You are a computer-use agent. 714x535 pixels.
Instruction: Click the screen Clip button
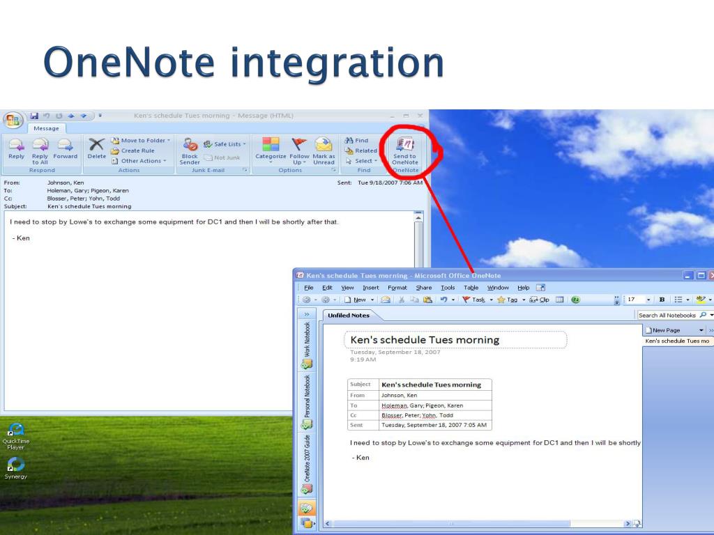(x=540, y=300)
